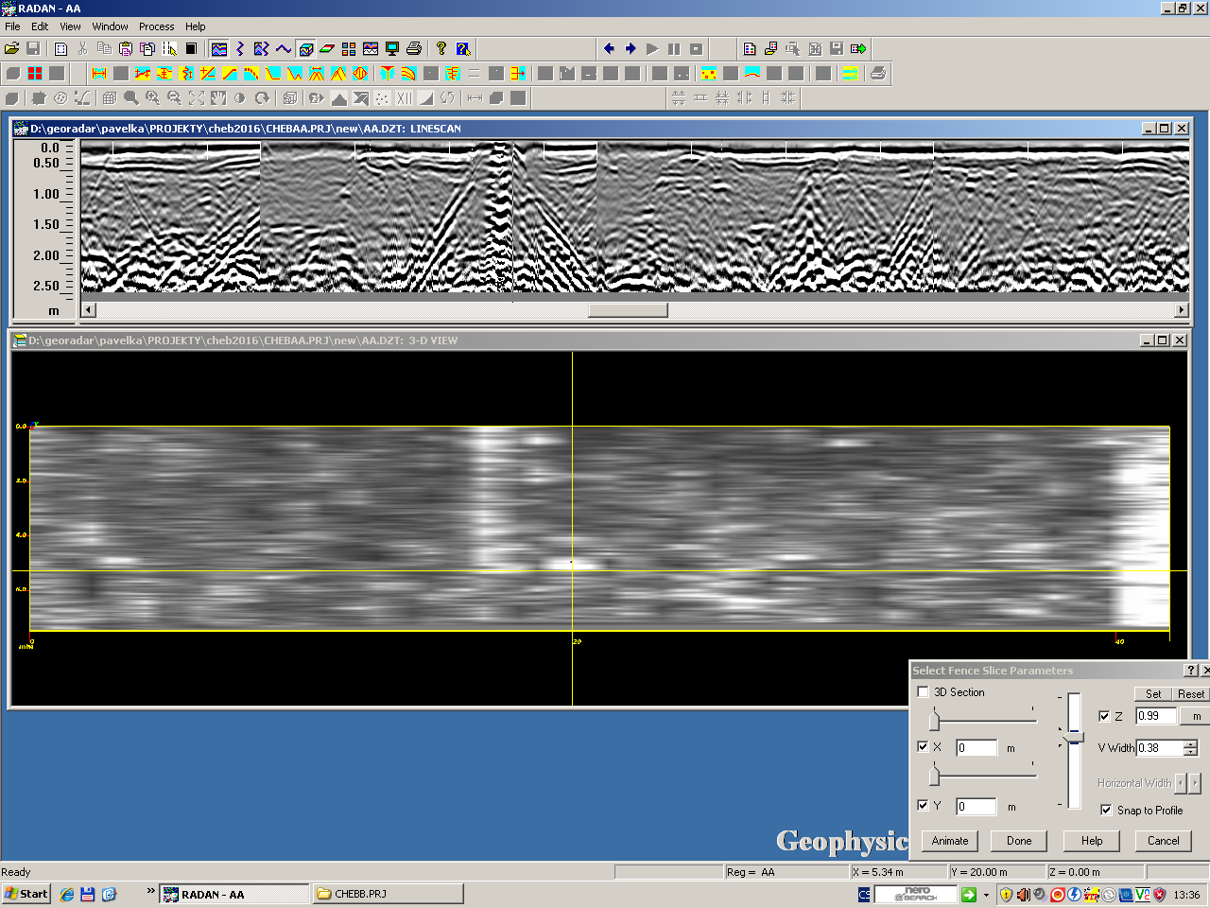Click the Save floppy disk icon

pyautogui.click(x=33, y=49)
